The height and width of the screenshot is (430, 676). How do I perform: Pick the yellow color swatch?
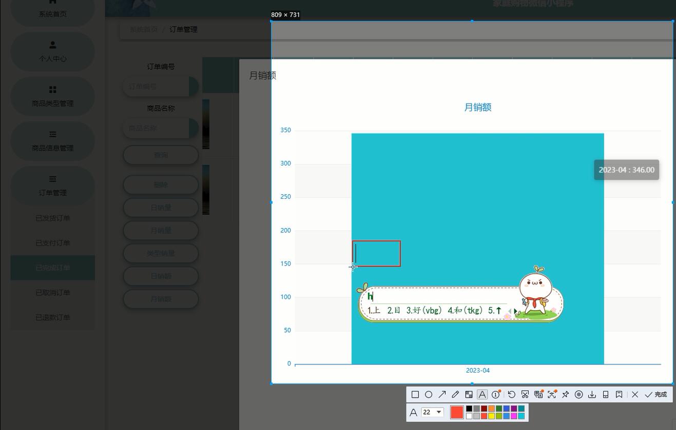point(491,416)
